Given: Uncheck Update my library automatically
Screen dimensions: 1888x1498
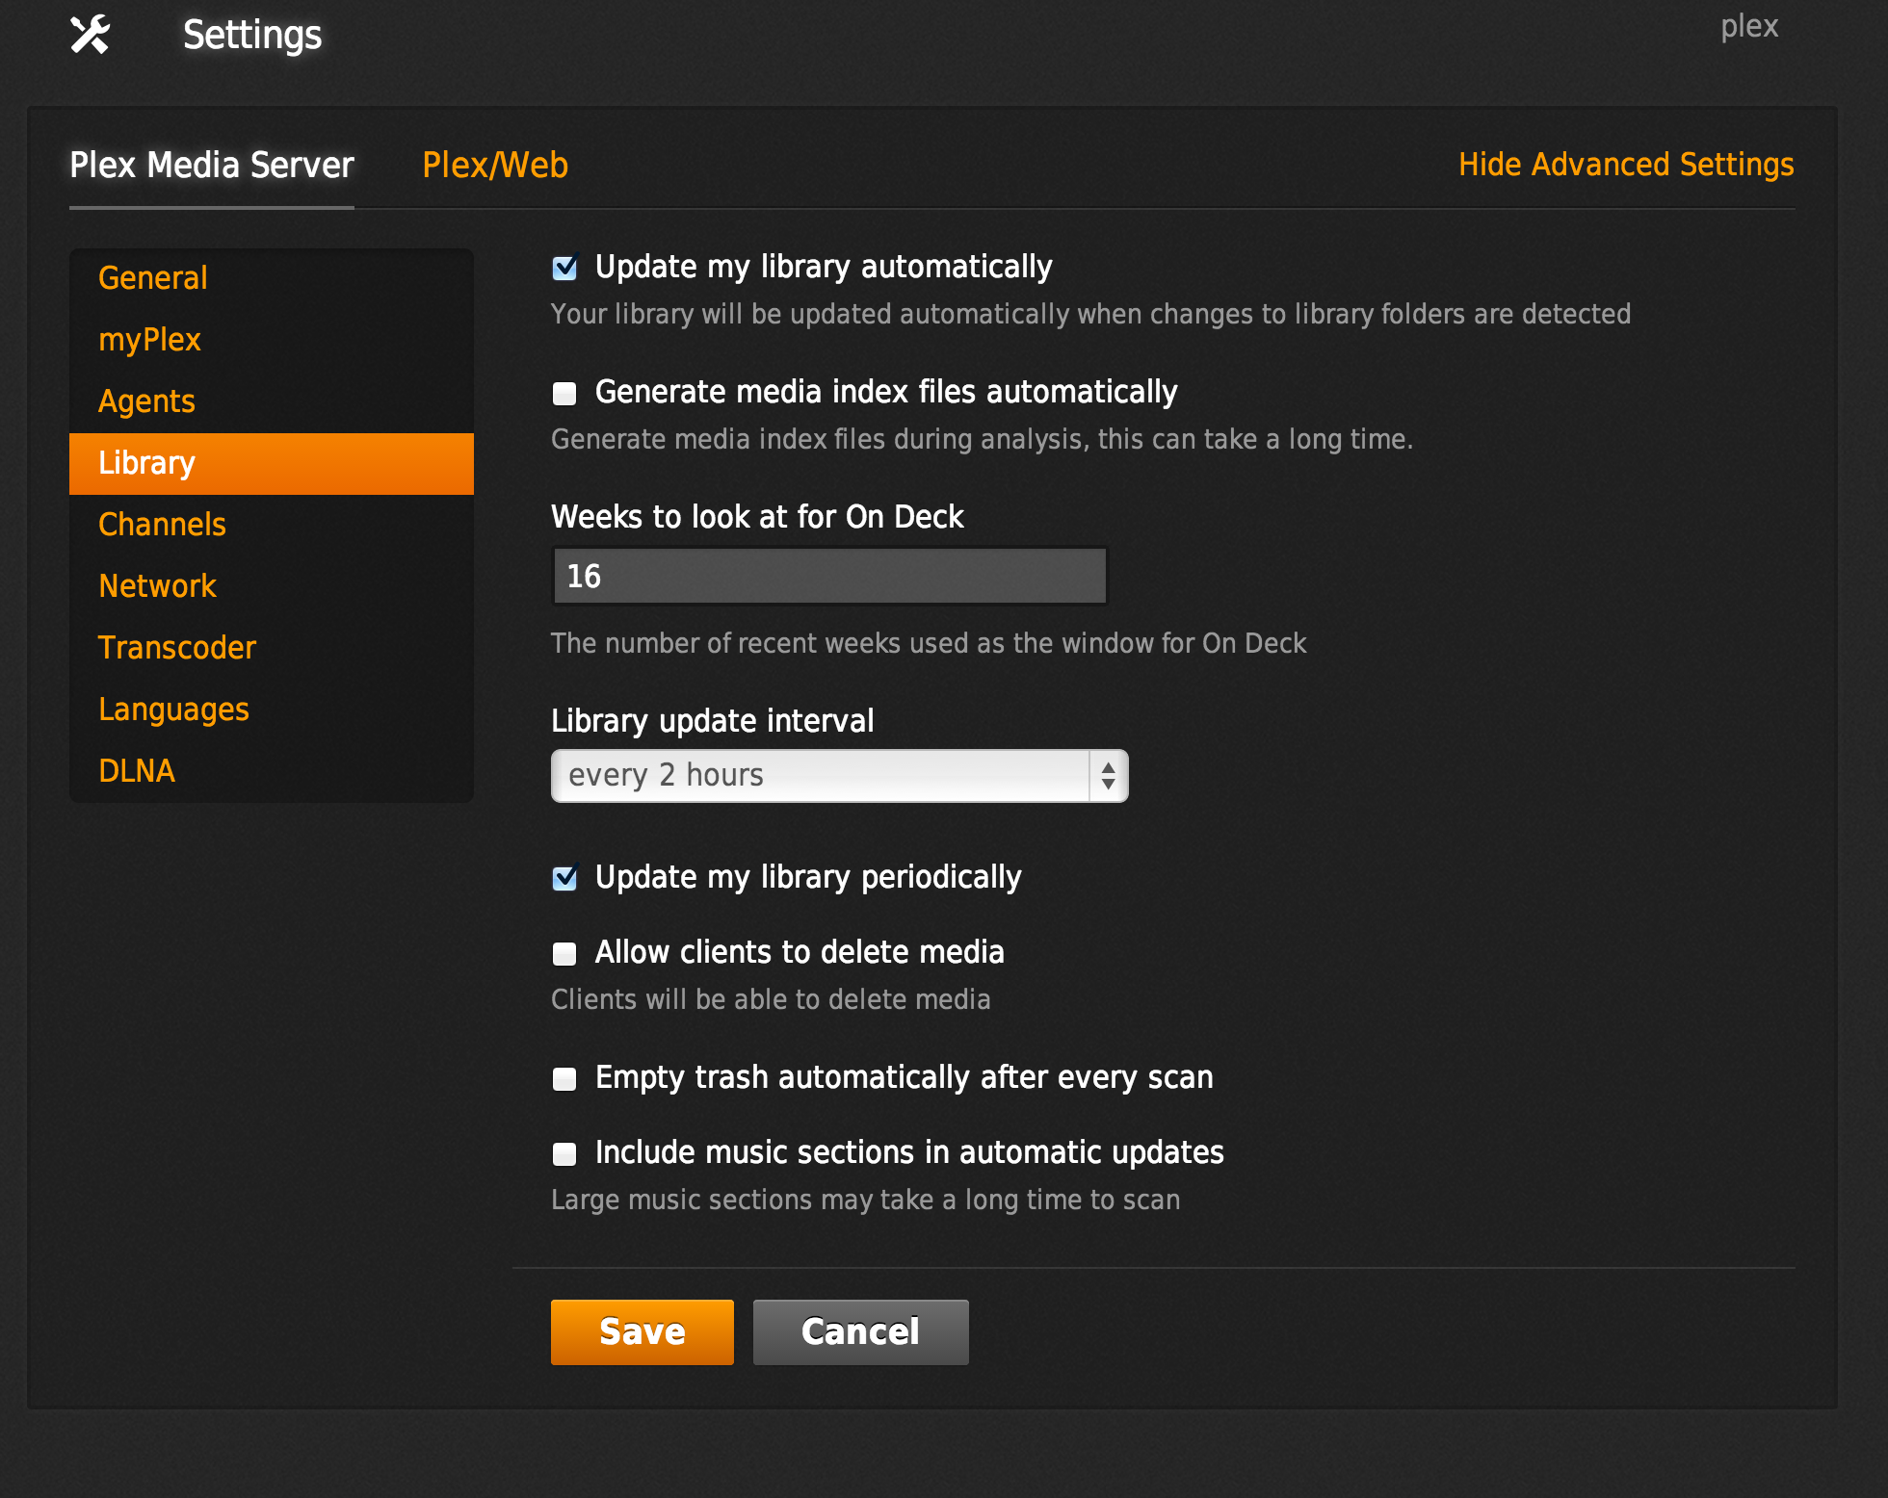Looking at the screenshot, I should [x=564, y=268].
